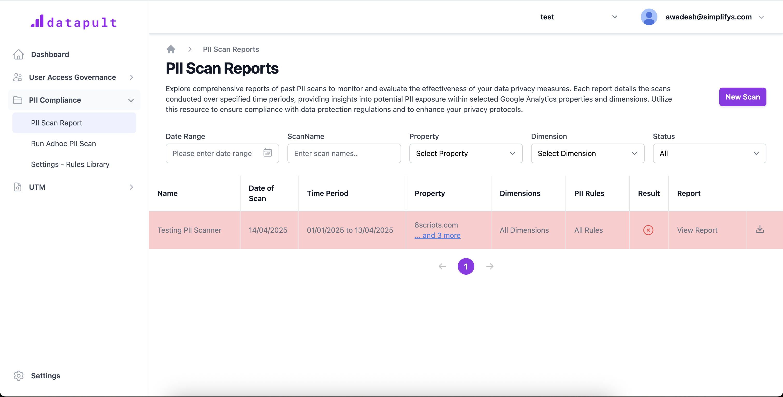Open the Status All dropdown
The height and width of the screenshot is (397, 783).
[x=709, y=154]
